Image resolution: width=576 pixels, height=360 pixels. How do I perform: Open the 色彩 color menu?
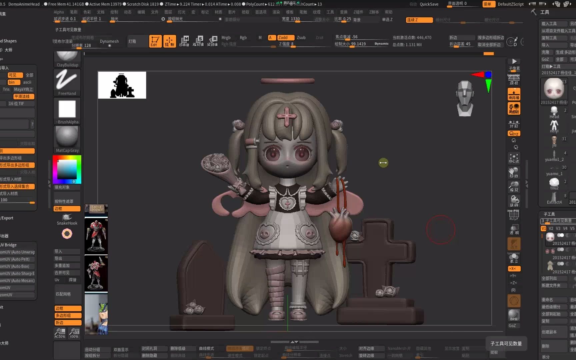pyautogui.click(x=87, y=12)
